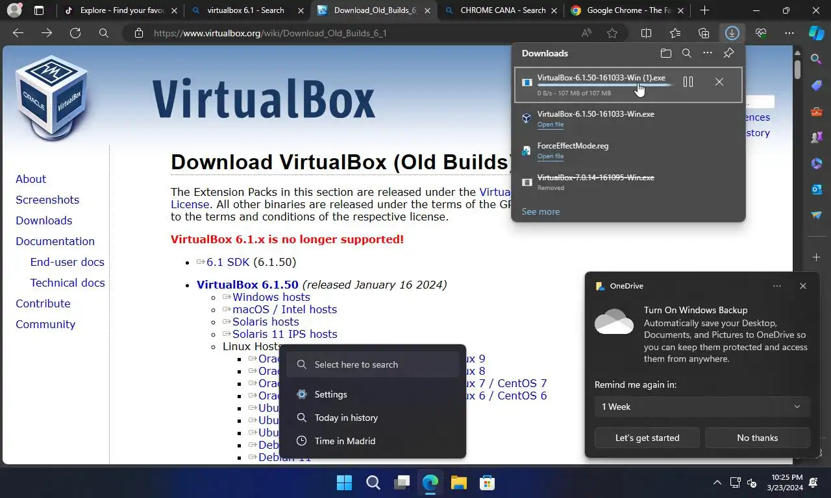831x498 pixels.
Task: Choose Today in history suggestion
Action: click(x=373, y=418)
